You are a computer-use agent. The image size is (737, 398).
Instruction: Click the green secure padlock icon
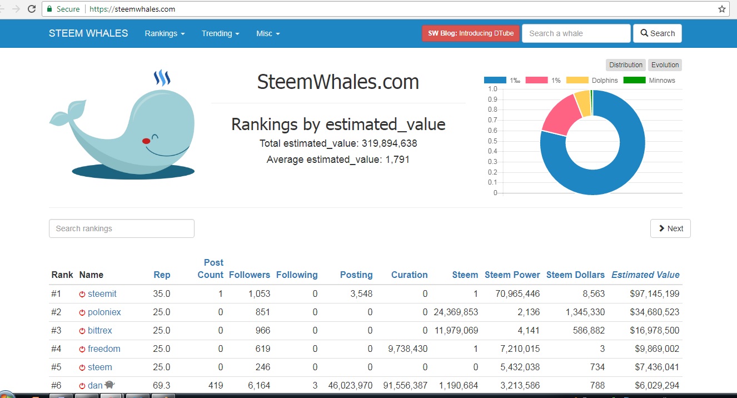pyautogui.click(x=49, y=9)
